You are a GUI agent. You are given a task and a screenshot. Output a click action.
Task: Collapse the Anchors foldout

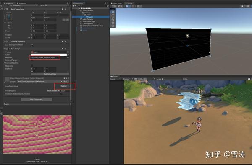coord(4,23)
